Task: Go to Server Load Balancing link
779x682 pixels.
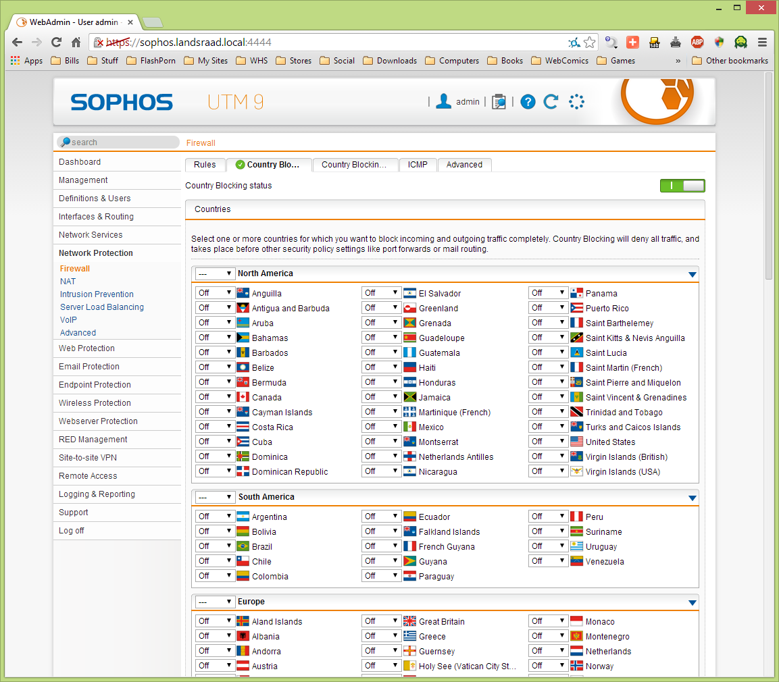Action: (x=102, y=307)
